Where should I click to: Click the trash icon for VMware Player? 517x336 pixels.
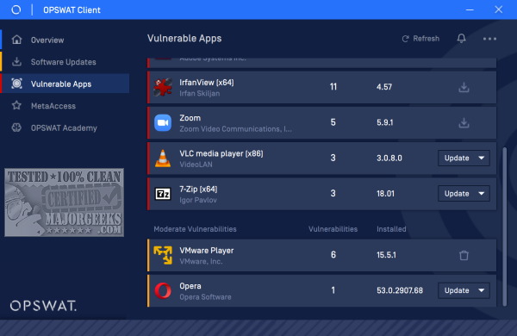pyautogui.click(x=464, y=255)
